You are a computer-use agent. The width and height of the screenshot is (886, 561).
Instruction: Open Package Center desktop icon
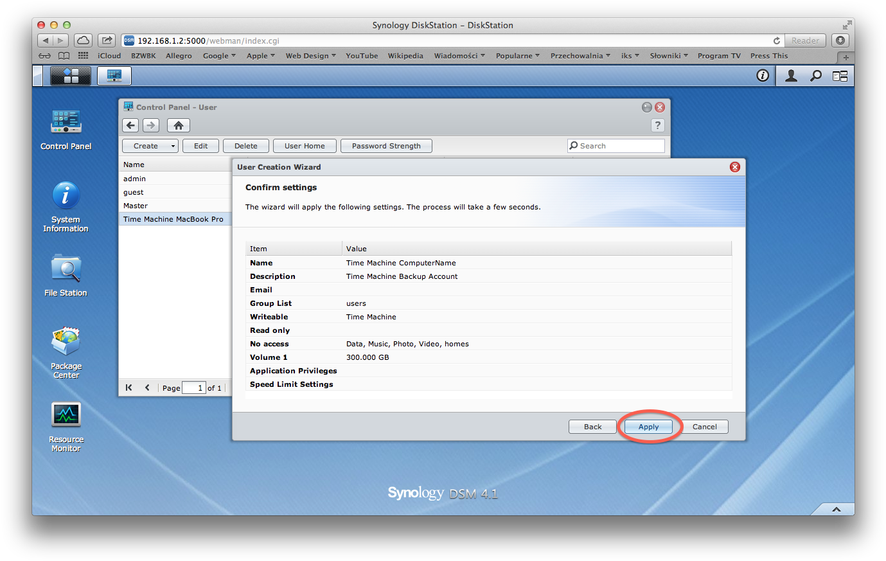(66, 343)
